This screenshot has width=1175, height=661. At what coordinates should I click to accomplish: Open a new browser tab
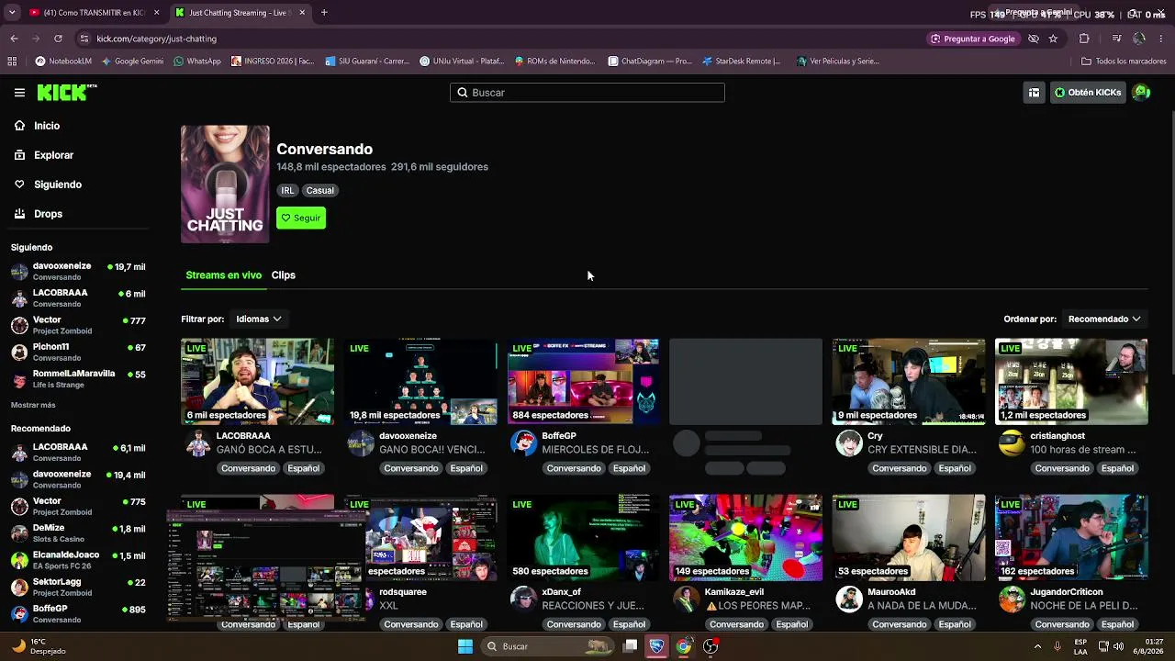click(324, 13)
